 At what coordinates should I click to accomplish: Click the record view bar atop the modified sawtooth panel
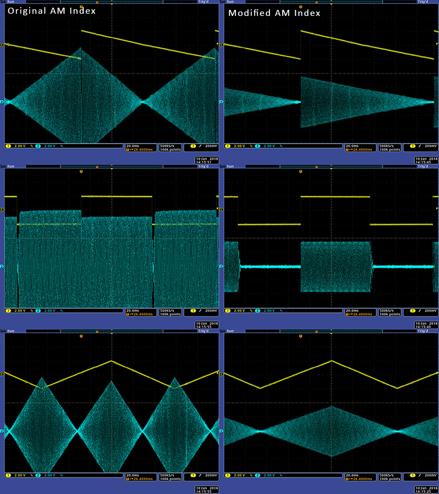[x=329, y=3]
